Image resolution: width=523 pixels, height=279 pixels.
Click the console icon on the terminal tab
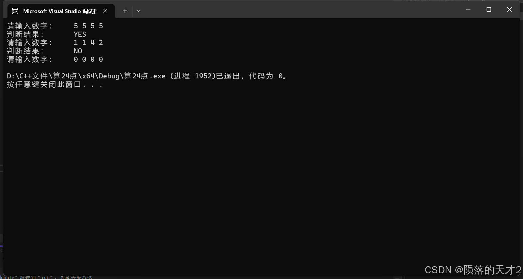pyautogui.click(x=15, y=11)
